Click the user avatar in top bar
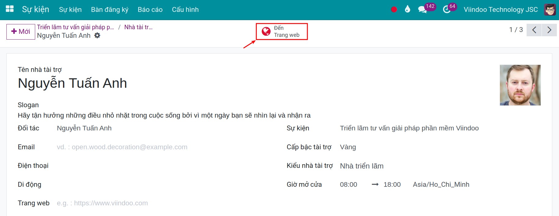Viewport: 559px width, 216px height. tap(550, 9)
